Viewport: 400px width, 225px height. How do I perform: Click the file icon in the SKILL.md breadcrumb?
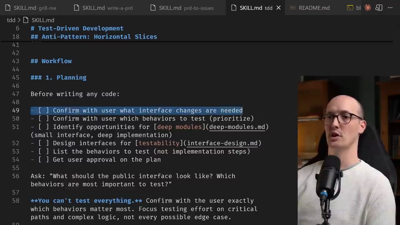click(x=26, y=20)
